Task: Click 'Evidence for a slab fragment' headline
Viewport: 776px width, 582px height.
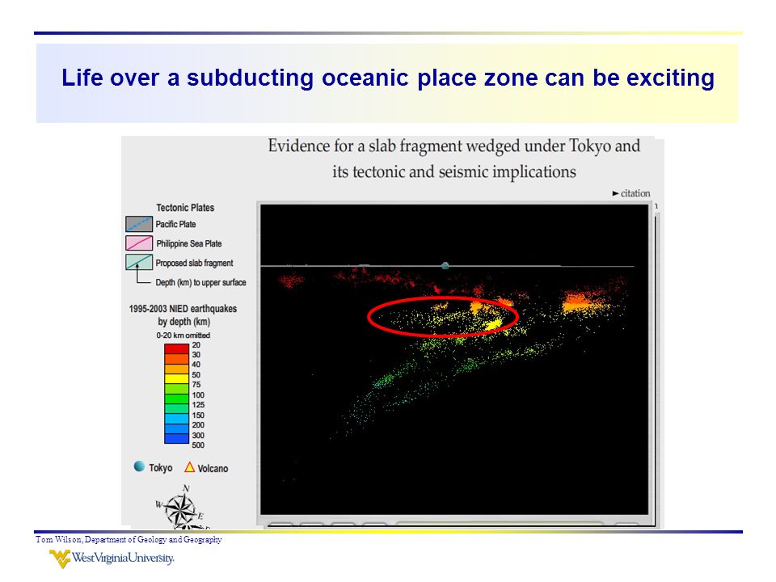Action: [454, 158]
